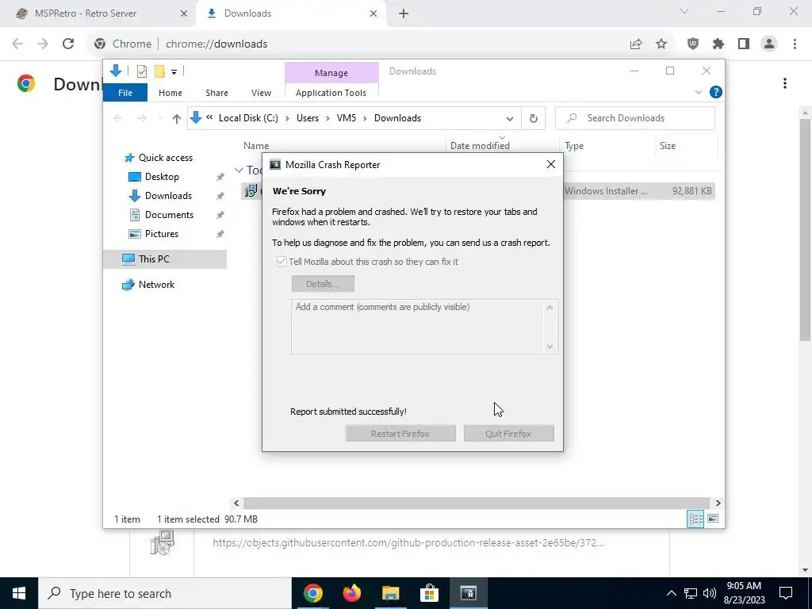Open a new Chrome tab
Image resolution: width=812 pixels, height=609 pixels.
[x=404, y=13]
